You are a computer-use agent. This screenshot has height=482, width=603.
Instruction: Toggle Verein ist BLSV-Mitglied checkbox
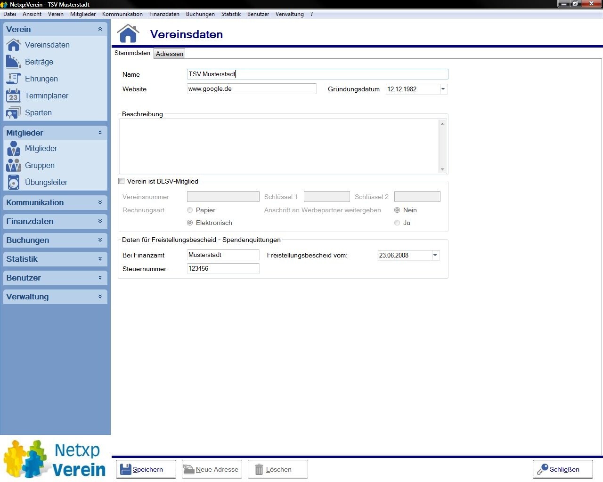(122, 181)
